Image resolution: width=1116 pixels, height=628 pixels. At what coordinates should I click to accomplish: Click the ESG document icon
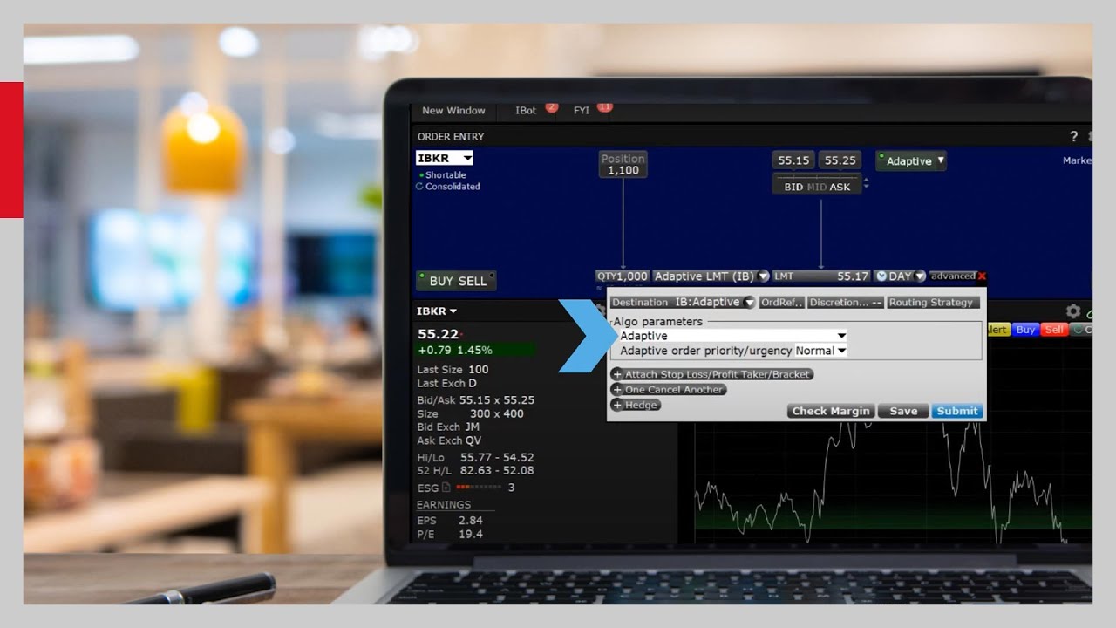click(446, 487)
